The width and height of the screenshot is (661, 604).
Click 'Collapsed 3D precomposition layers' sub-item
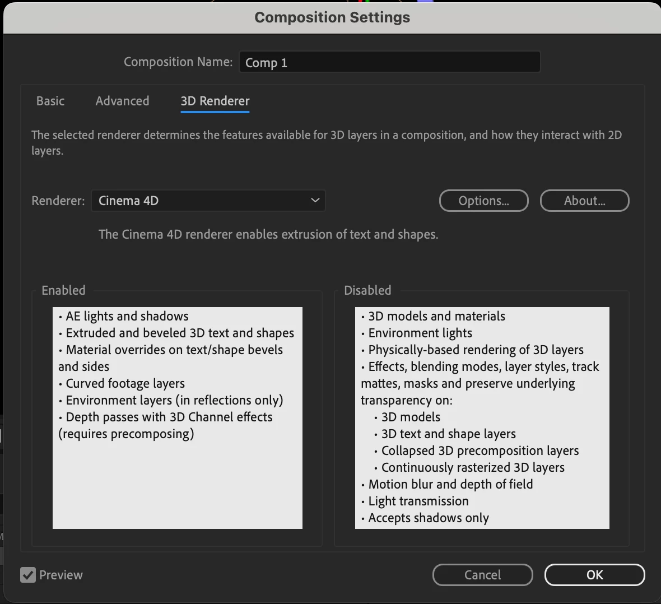point(480,451)
